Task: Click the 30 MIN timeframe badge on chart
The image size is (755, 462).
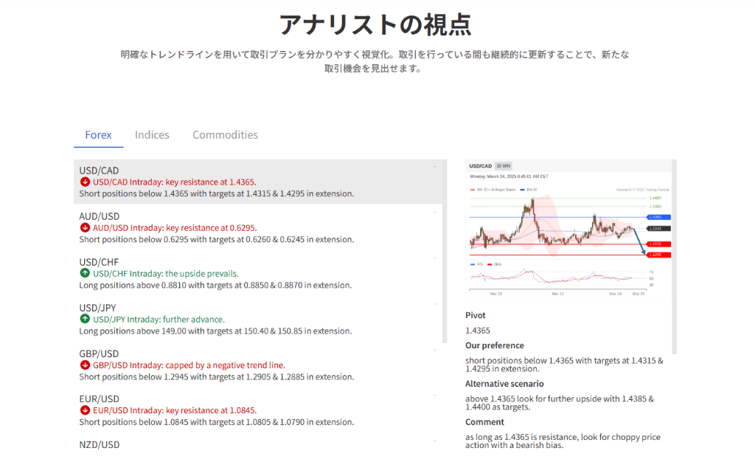Action: click(504, 166)
